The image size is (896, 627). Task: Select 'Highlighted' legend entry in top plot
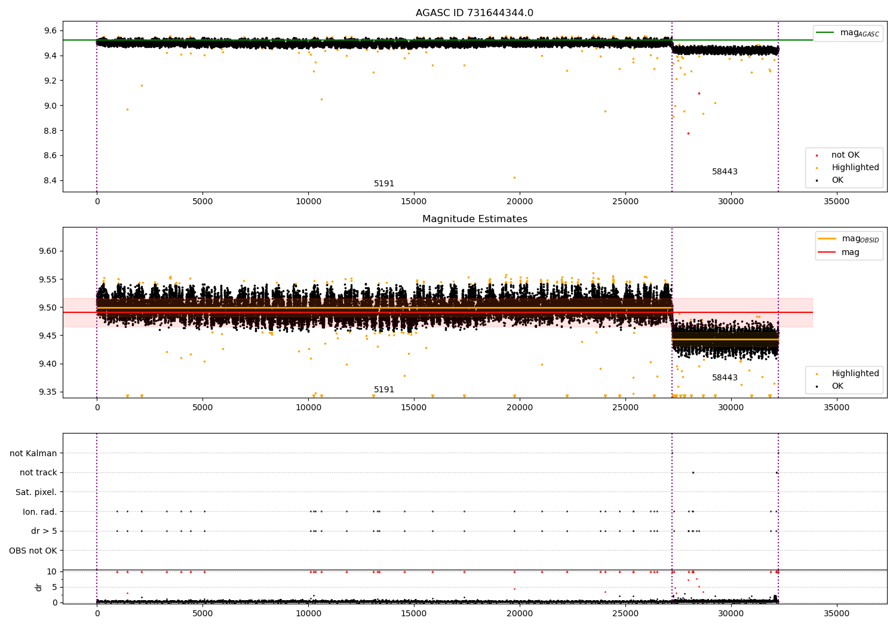(855, 168)
